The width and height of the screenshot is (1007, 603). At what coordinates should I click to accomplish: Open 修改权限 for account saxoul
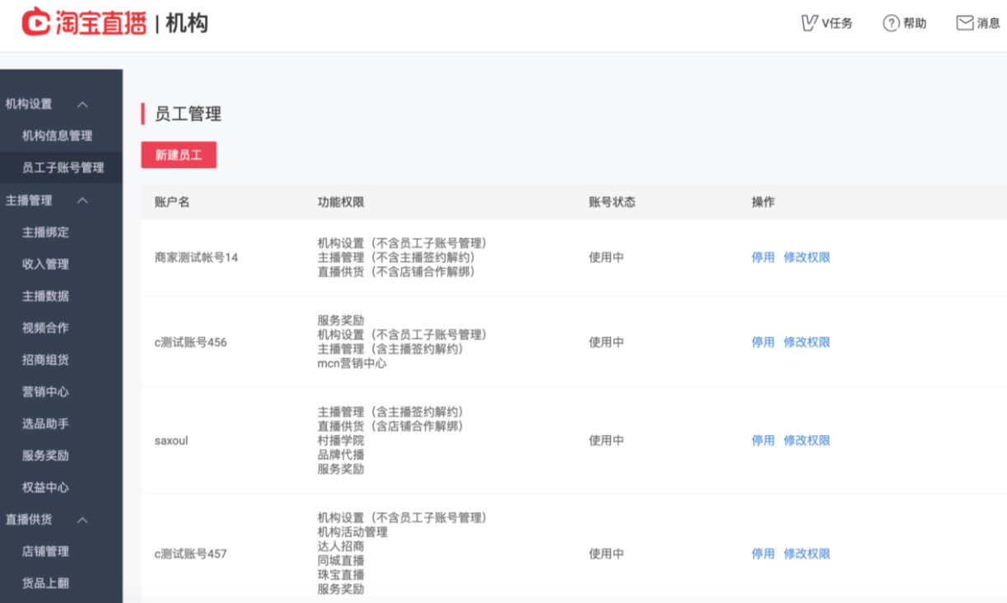pos(808,441)
